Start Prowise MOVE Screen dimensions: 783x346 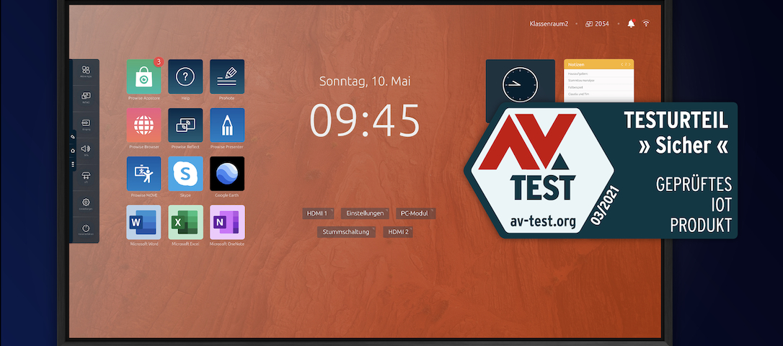pyautogui.click(x=143, y=174)
